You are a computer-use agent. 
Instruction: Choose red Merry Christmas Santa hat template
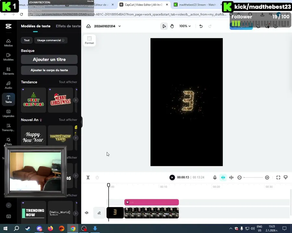pyautogui.click(x=60, y=100)
